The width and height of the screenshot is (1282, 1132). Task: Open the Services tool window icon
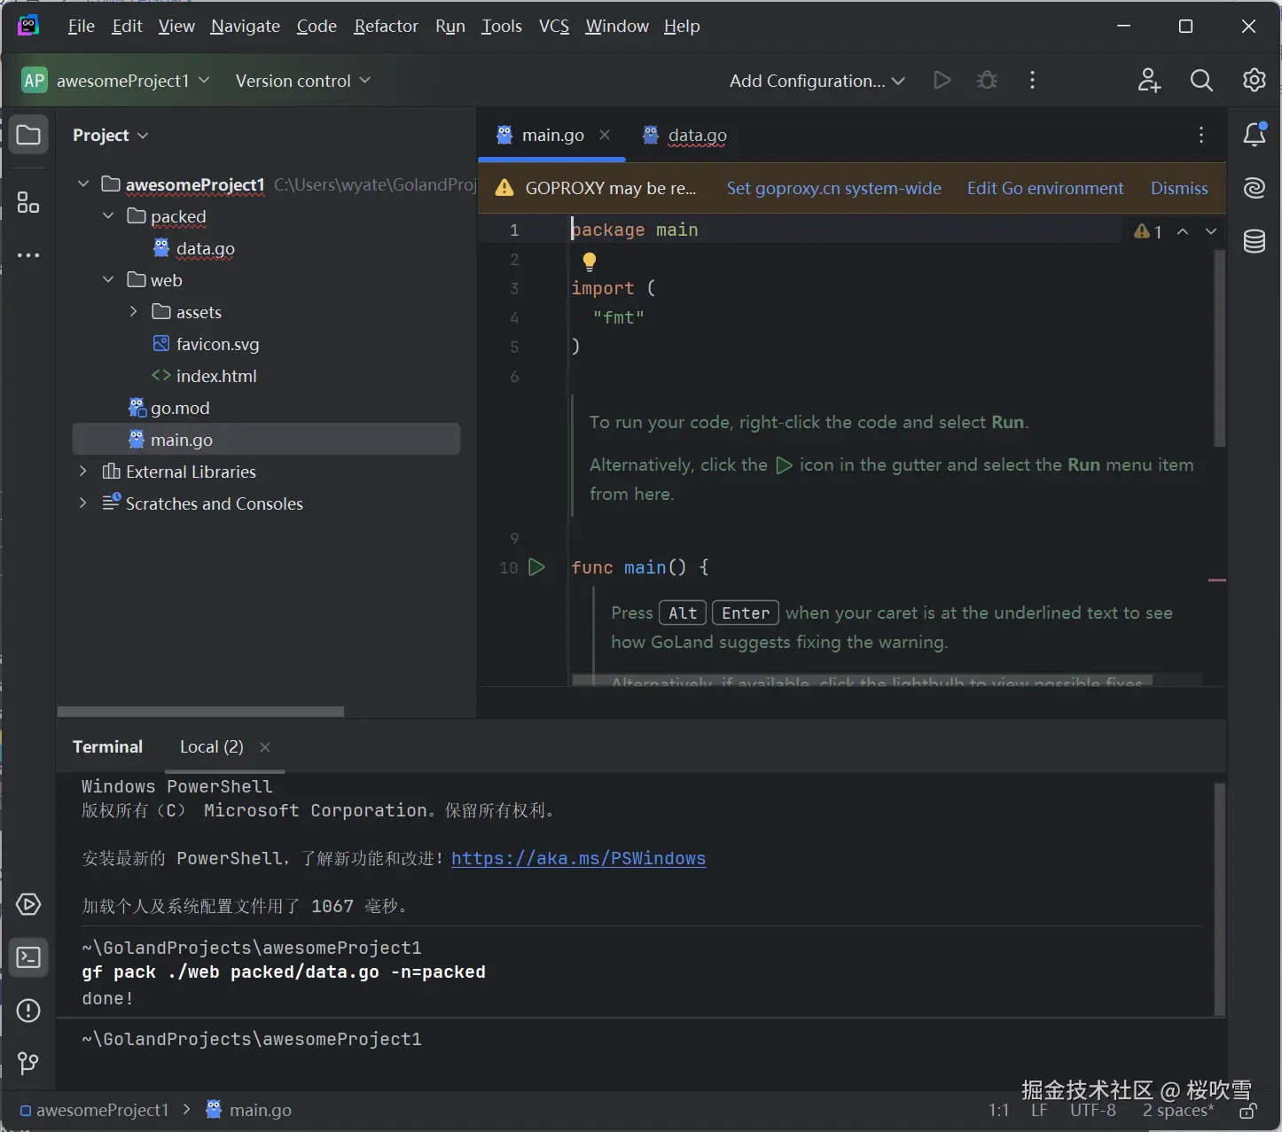click(x=28, y=904)
